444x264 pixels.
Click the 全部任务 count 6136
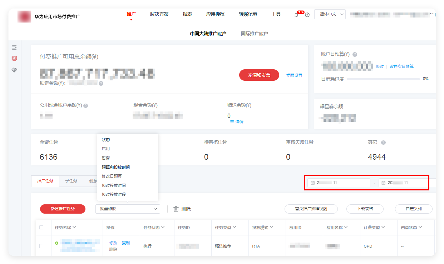(49, 157)
